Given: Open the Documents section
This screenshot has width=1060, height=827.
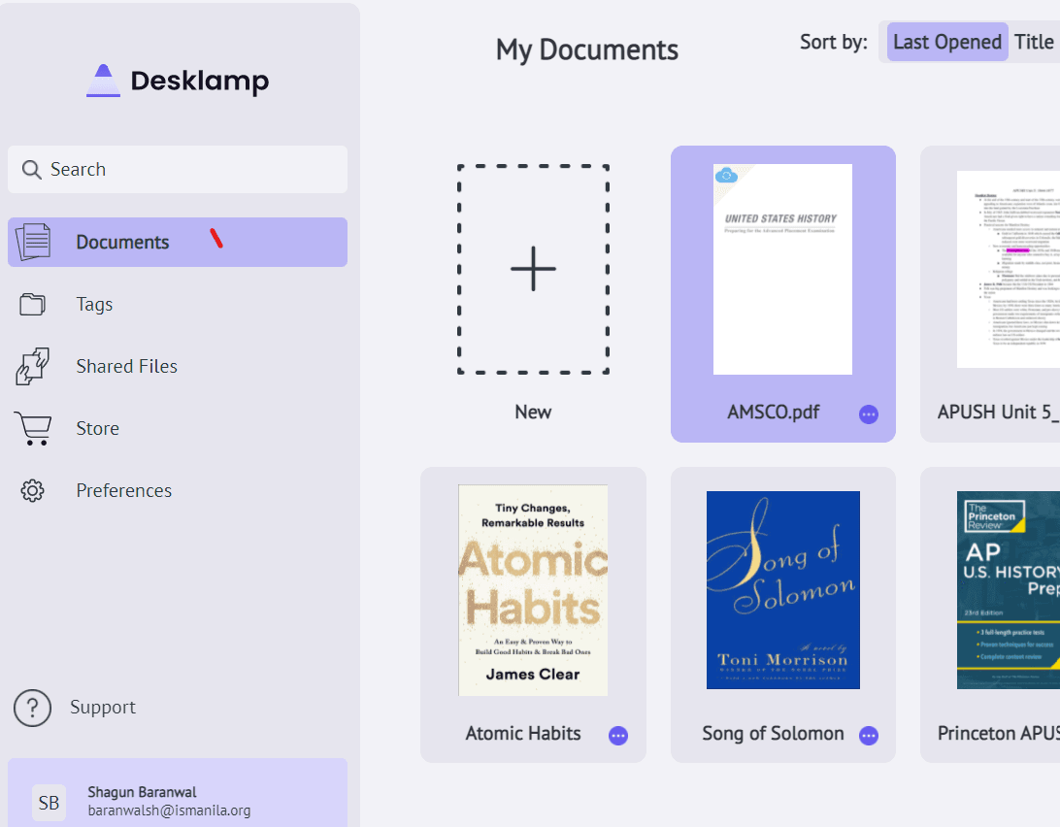Looking at the screenshot, I should (x=177, y=242).
